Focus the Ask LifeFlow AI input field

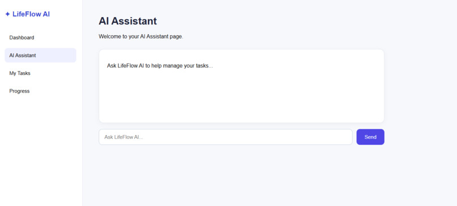click(226, 137)
